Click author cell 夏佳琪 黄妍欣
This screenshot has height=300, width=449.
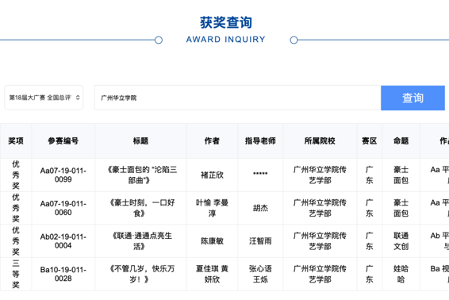212,274
